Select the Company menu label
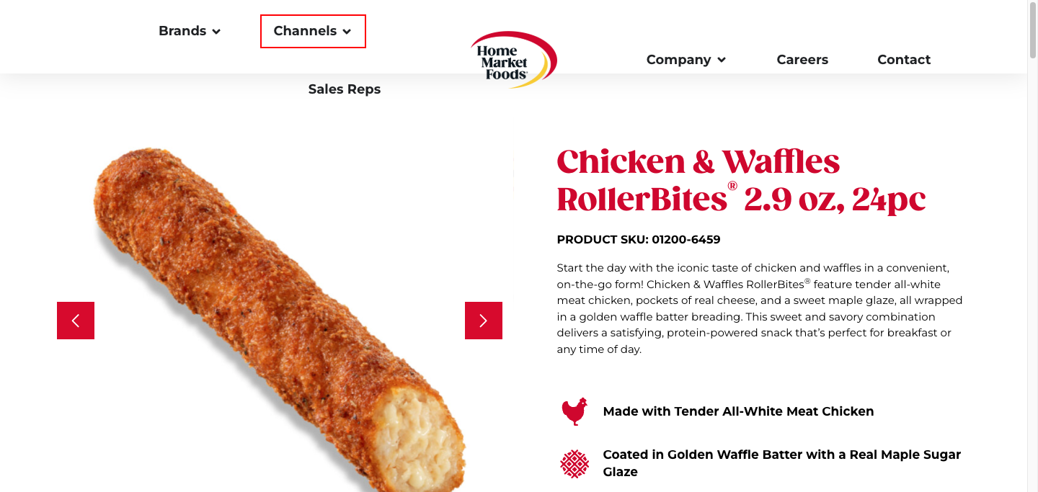 click(x=678, y=60)
